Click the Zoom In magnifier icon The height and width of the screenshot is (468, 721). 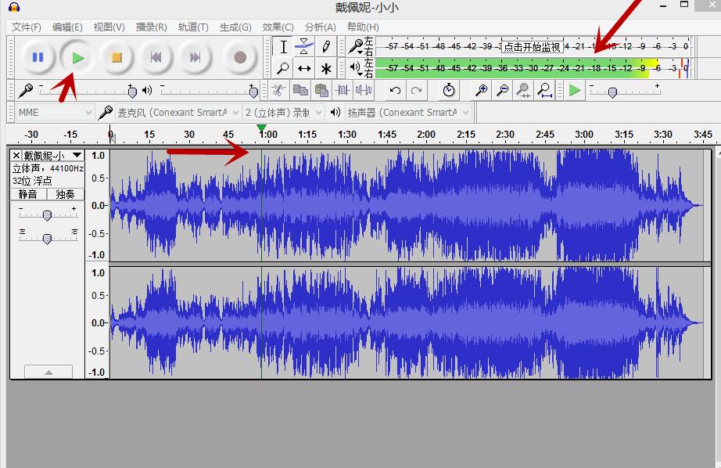482,91
